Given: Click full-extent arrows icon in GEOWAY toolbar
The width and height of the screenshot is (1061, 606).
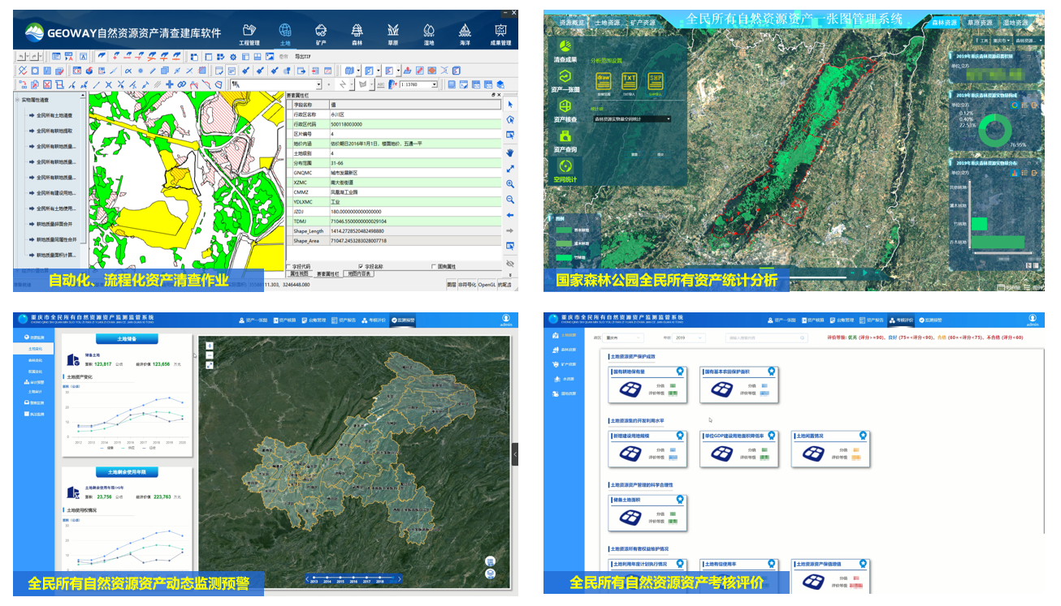Looking at the screenshot, I should pyautogui.click(x=510, y=168).
